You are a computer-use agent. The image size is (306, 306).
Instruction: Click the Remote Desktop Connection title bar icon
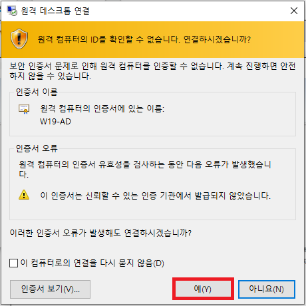tap(12, 11)
